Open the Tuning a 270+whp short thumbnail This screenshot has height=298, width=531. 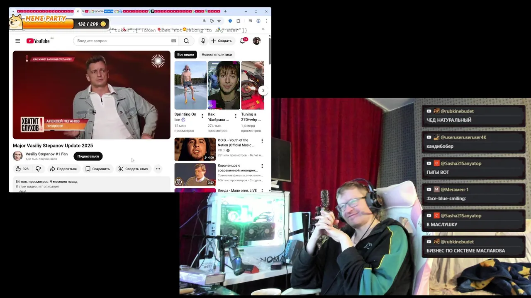253,85
